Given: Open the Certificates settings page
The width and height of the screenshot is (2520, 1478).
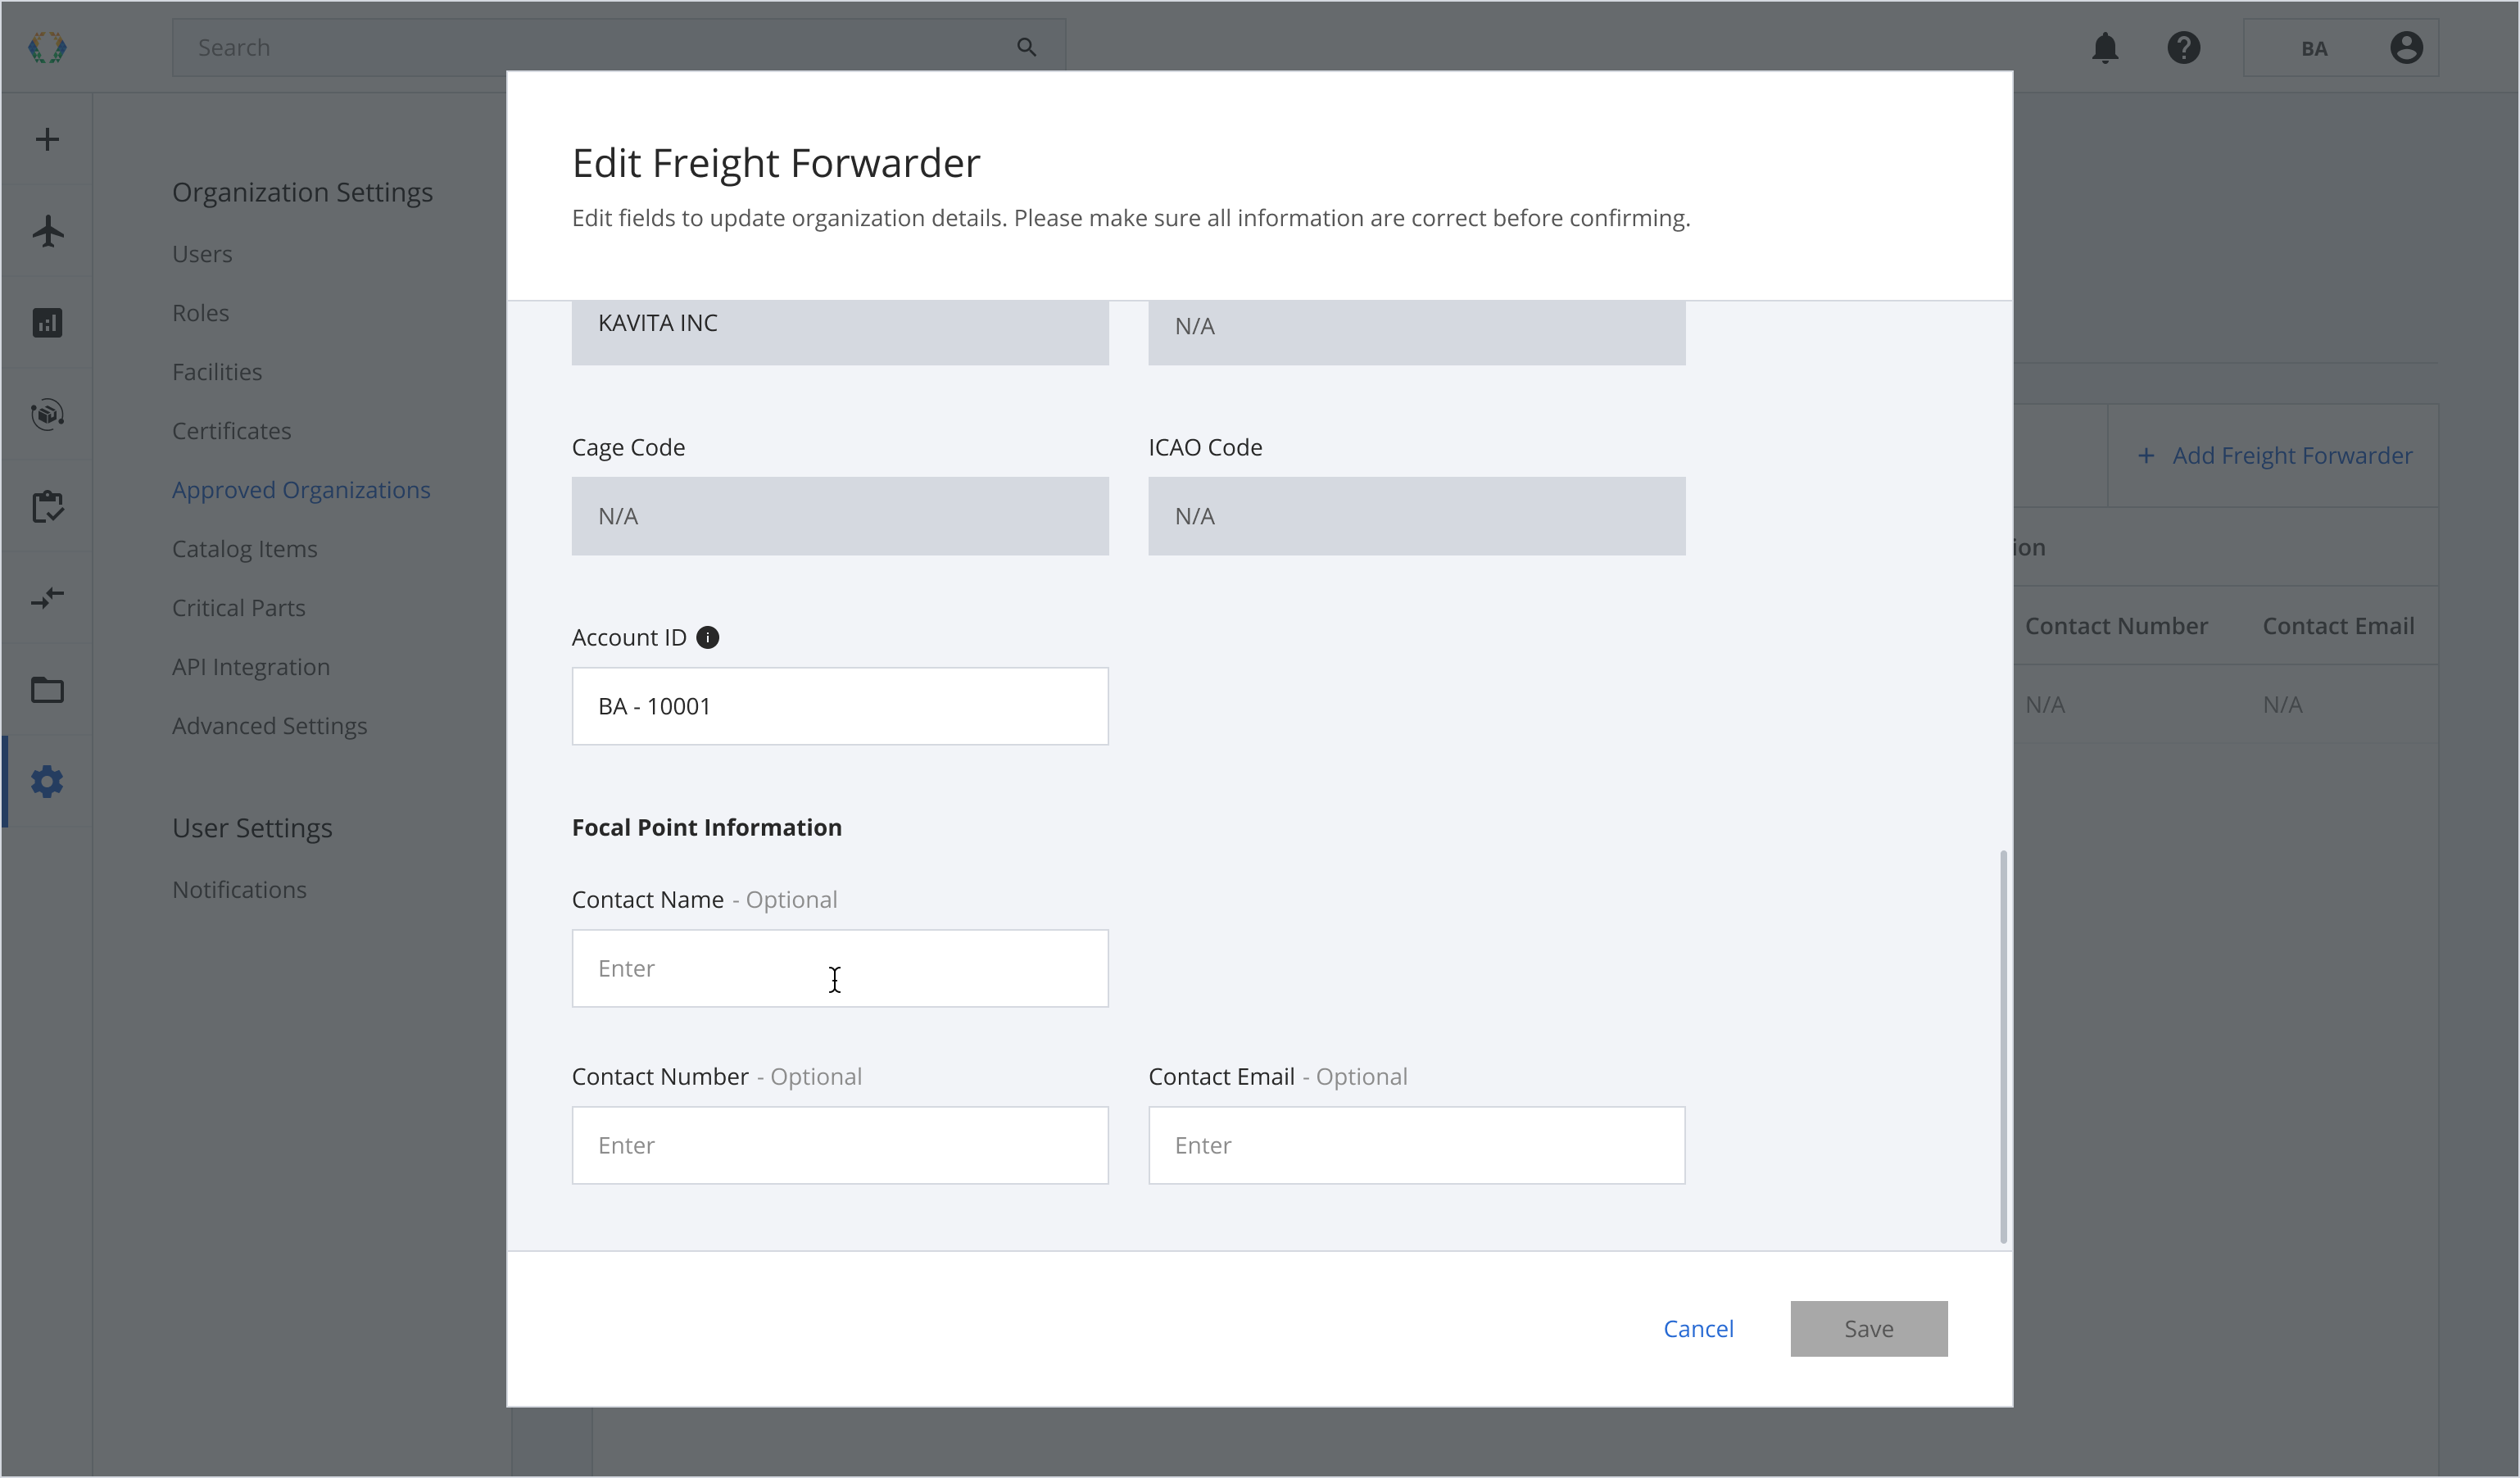Looking at the screenshot, I should click(x=232, y=431).
